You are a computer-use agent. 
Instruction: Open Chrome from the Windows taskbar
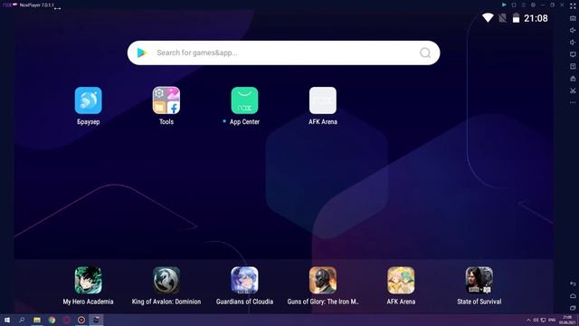click(x=52, y=320)
